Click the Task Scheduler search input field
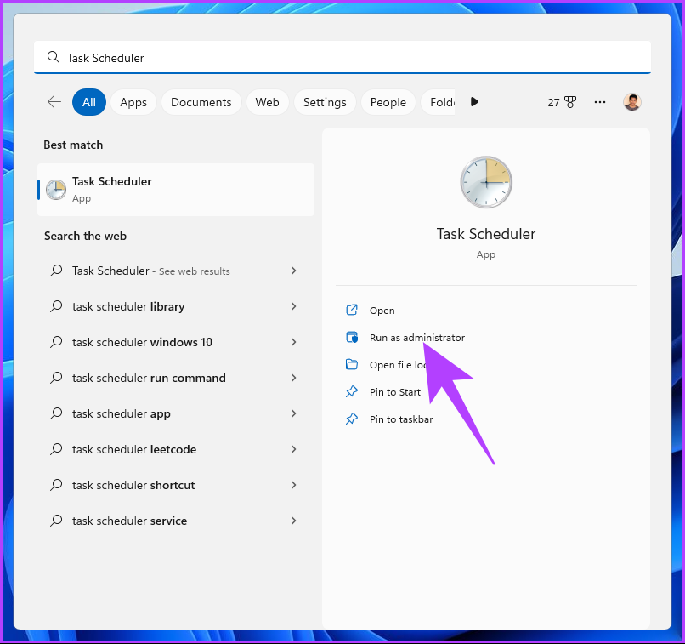 click(x=342, y=57)
